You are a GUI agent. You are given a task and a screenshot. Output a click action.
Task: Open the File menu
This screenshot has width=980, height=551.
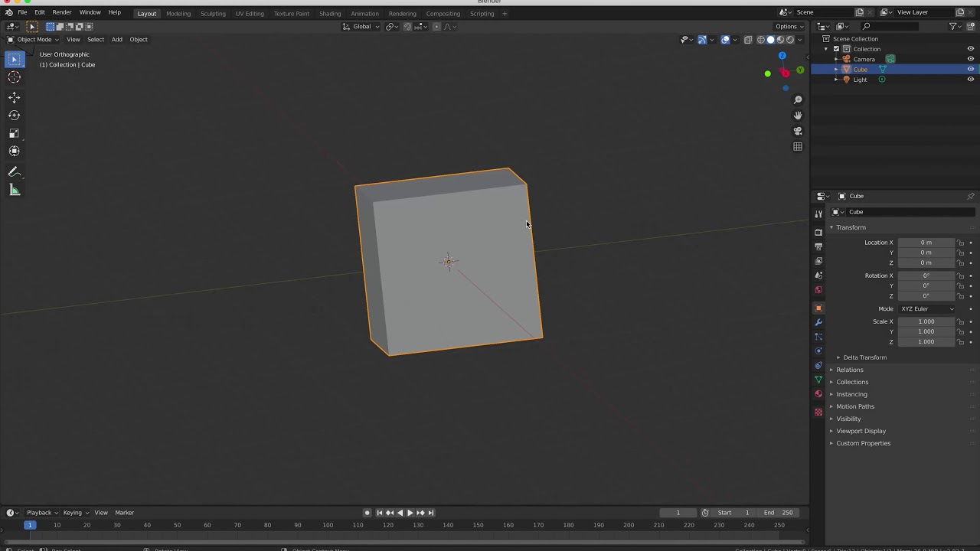pos(22,13)
